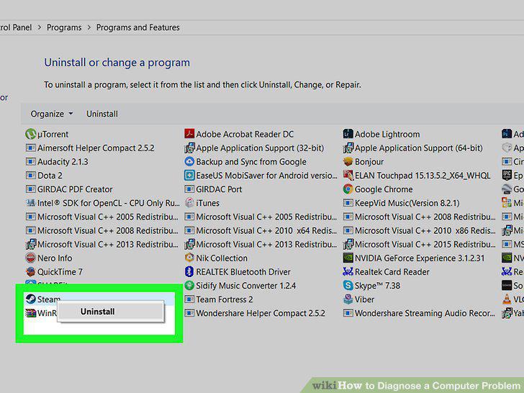Screen dimensions: 524x393
Task: Select Microsoft Visual C++ 2010 x64 entry
Action: [x=261, y=230]
